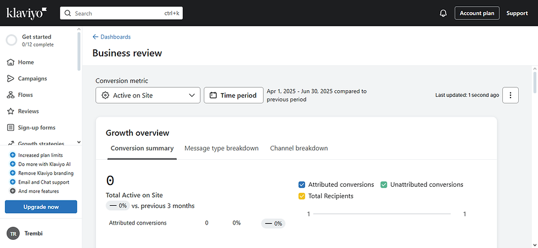Switch to Conversion summary tab
The height and width of the screenshot is (248, 538).
pos(142,148)
